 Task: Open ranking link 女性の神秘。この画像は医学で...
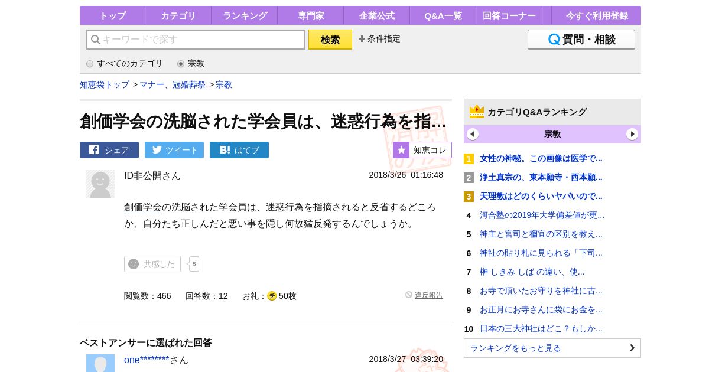[x=541, y=158]
